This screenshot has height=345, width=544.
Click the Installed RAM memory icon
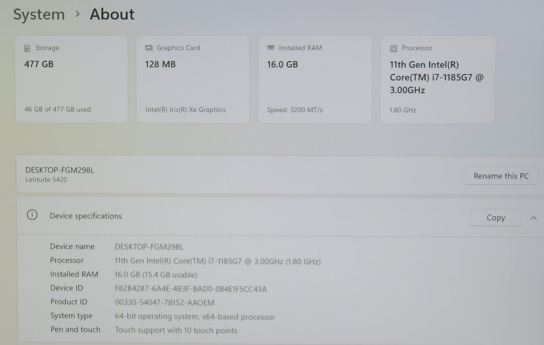pos(271,48)
